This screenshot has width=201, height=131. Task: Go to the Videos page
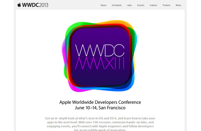click(153, 5)
